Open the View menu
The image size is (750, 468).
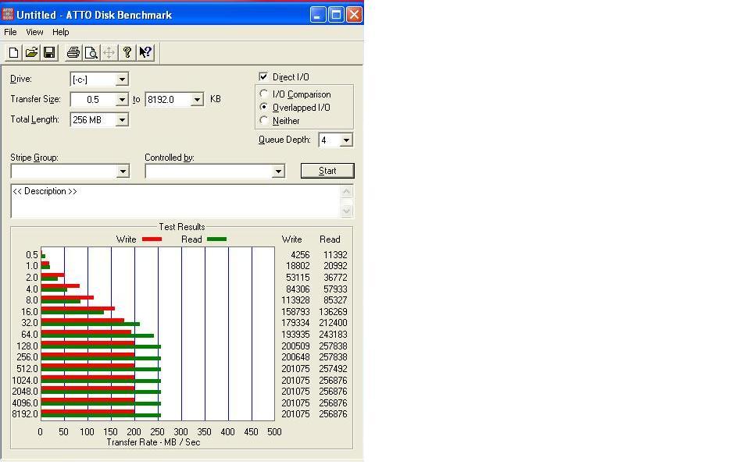pyautogui.click(x=34, y=32)
